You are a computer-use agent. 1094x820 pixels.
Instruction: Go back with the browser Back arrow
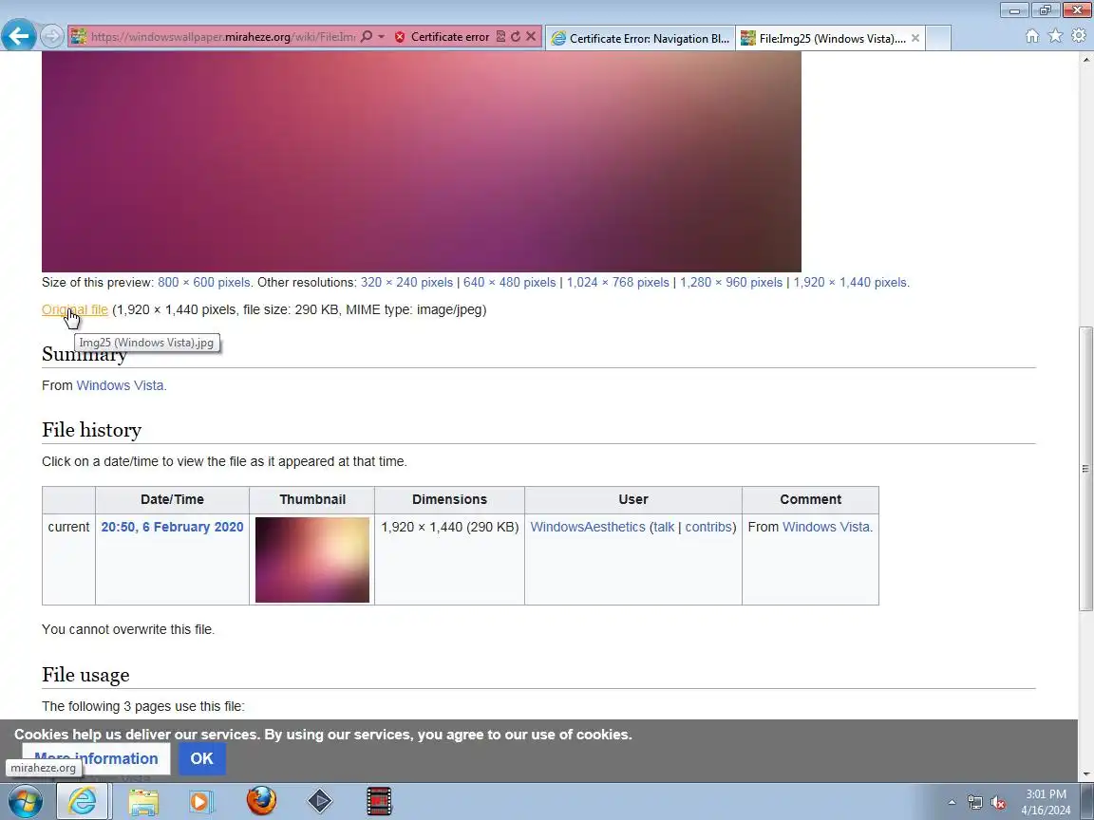18,35
